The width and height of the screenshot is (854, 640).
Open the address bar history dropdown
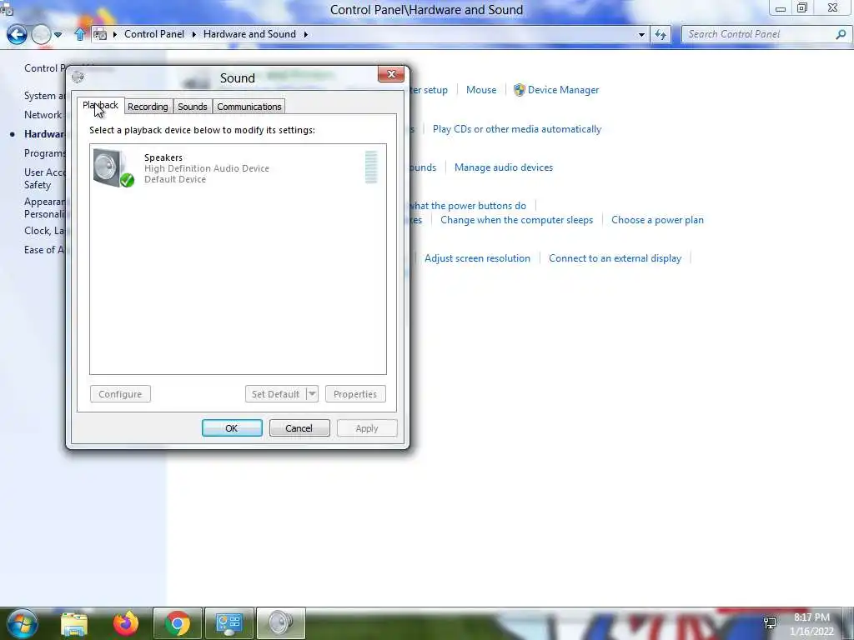click(641, 34)
